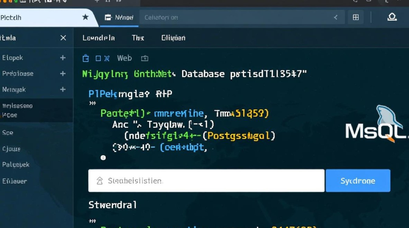Image resolution: width=409 pixels, height=228 pixels.
Task: Click the crossed tool icon left of Web
Action: [107, 58]
